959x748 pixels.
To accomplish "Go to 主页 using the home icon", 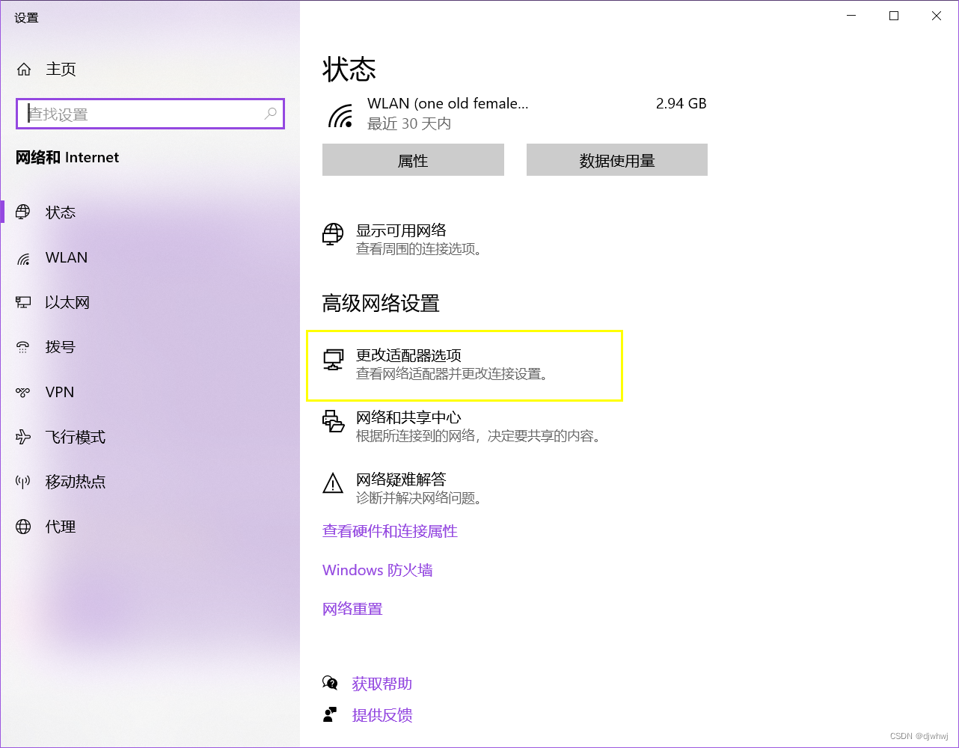I will tap(22, 68).
